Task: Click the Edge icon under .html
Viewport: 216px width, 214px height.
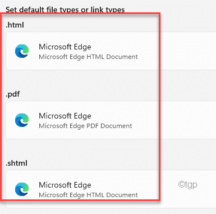Action: 22,51
